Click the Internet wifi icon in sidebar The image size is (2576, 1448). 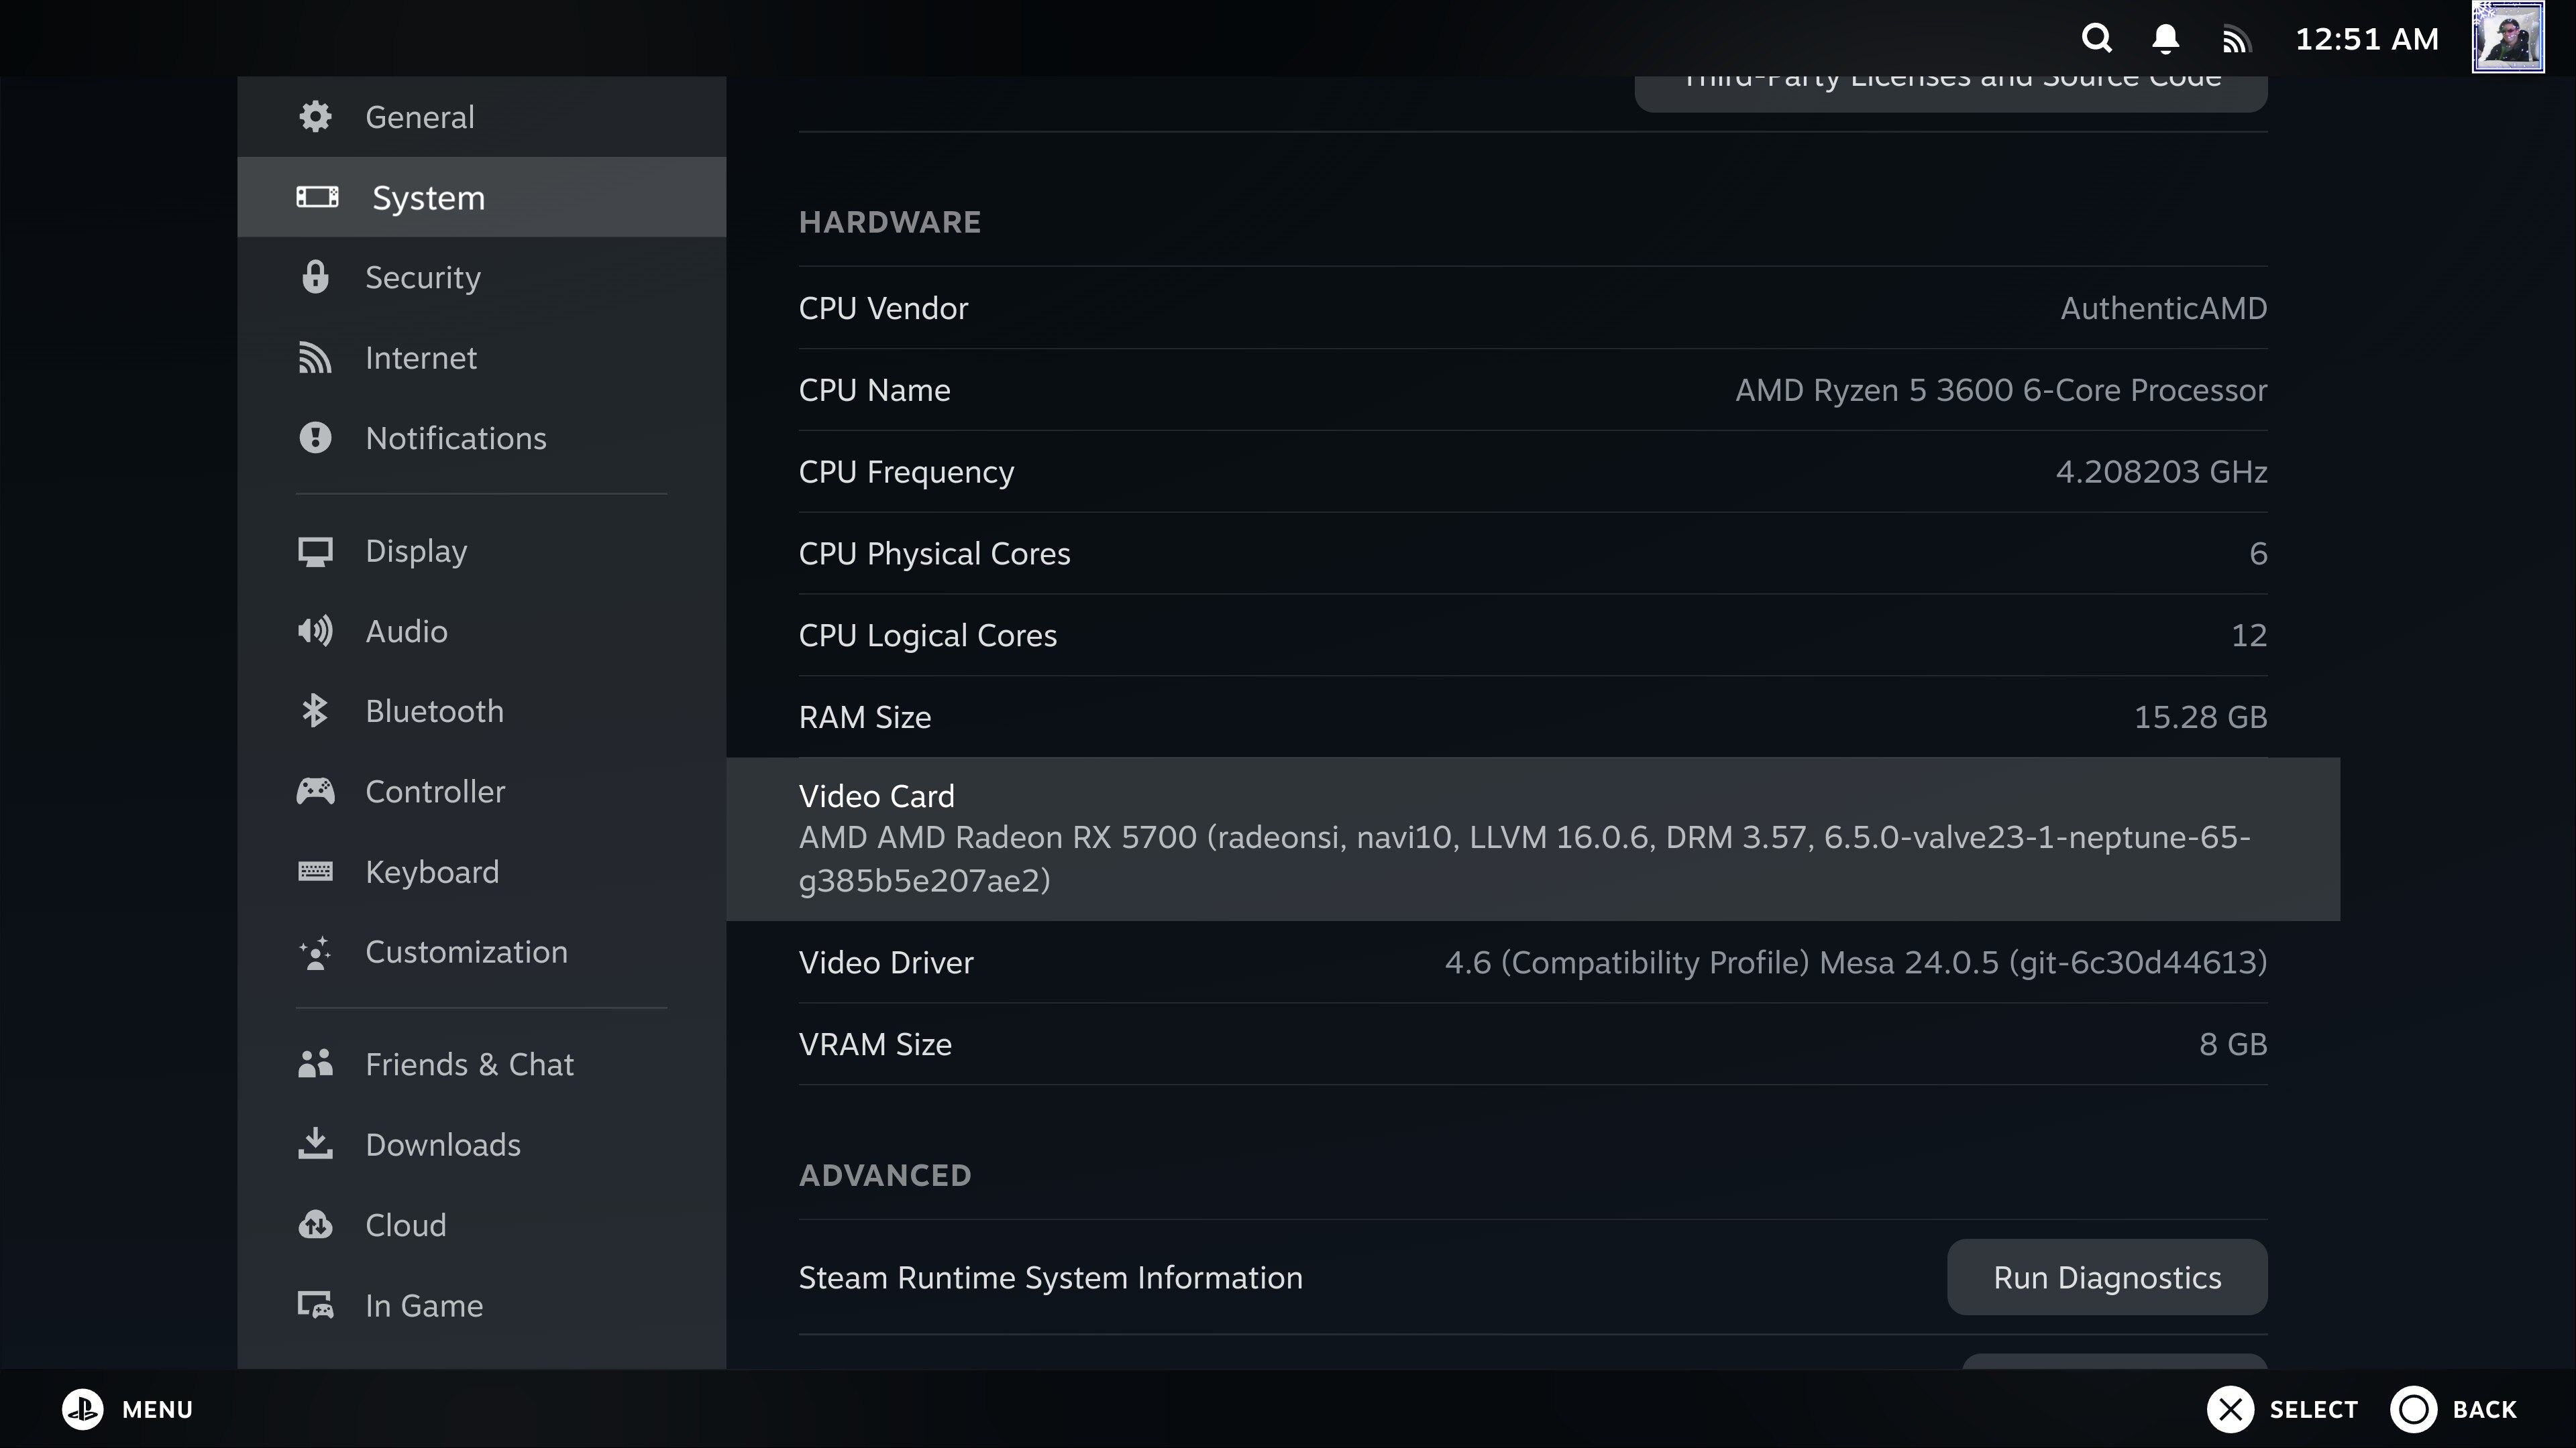point(315,358)
